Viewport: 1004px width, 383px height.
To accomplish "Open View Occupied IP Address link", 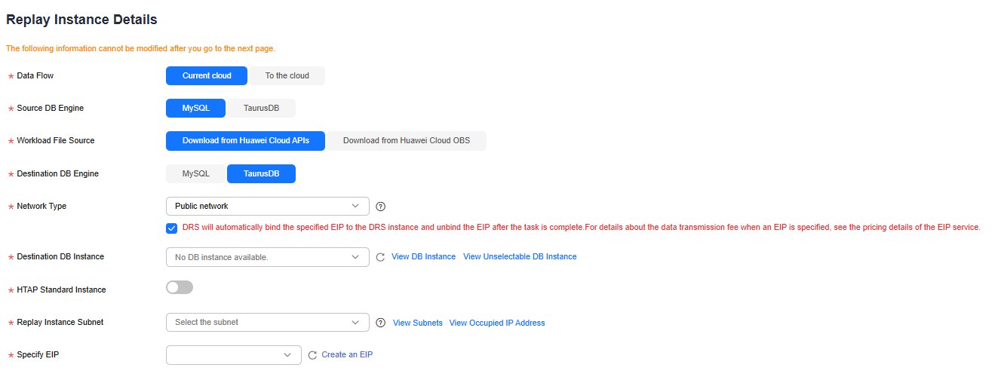I will click(x=497, y=323).
